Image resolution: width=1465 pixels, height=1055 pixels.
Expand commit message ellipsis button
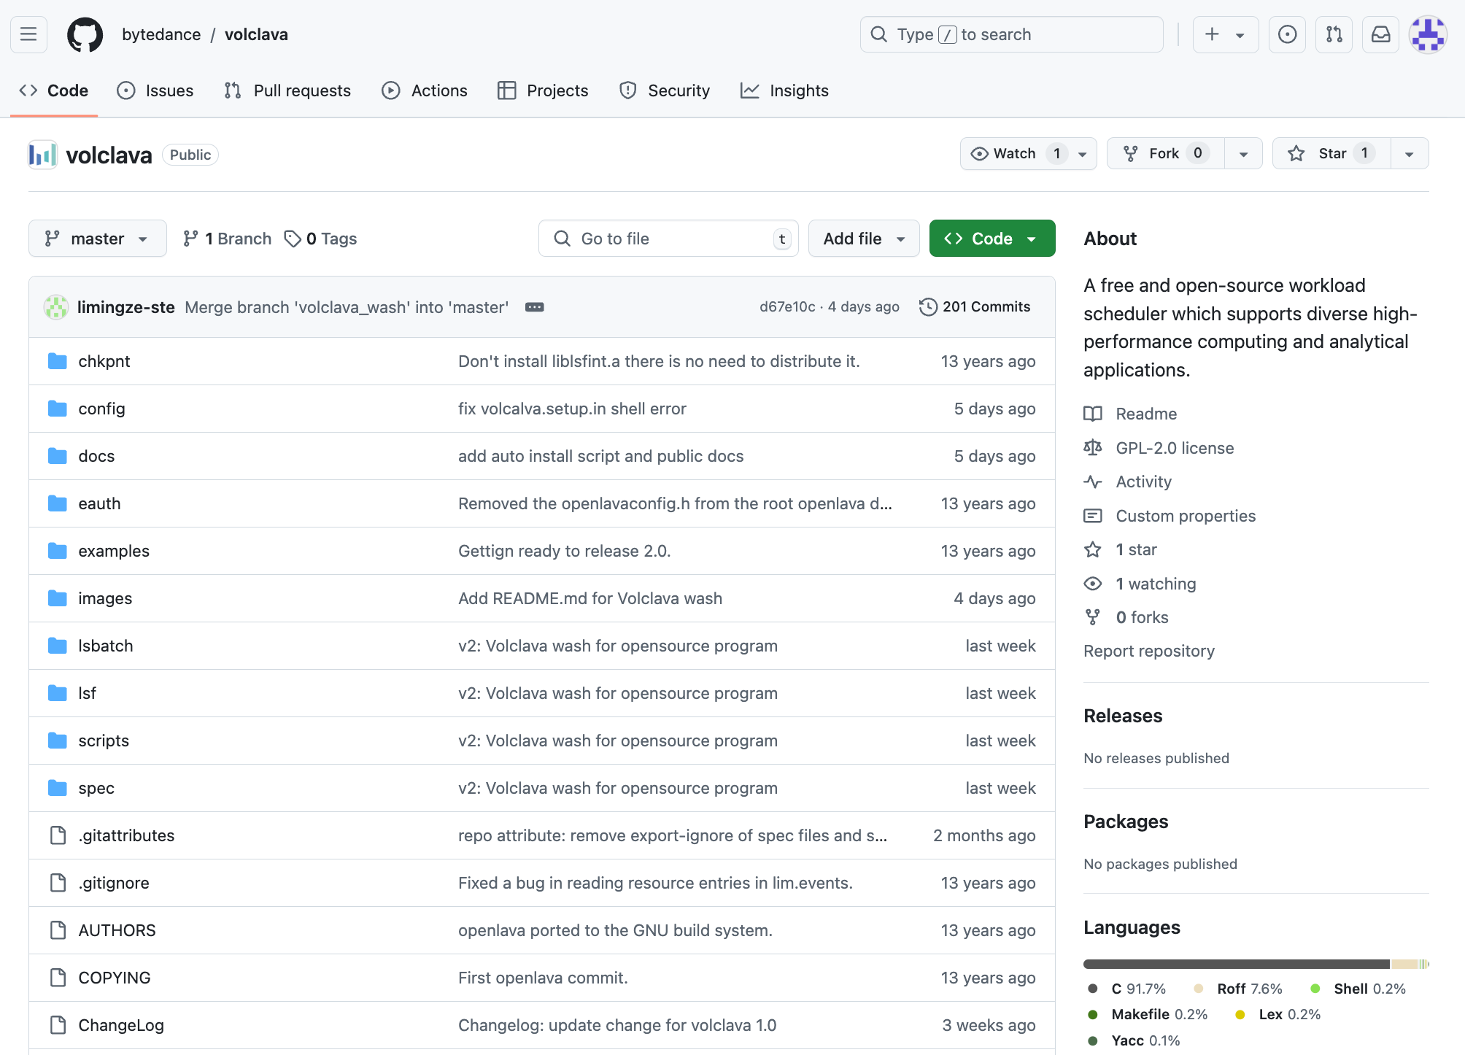pos(534,307)
